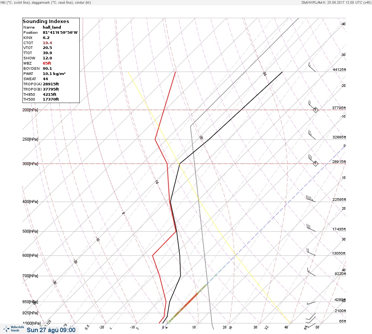Click the TROPO(B) value in the index box
The width and height of the screenshot is (372, 334).
click(51, 89)
